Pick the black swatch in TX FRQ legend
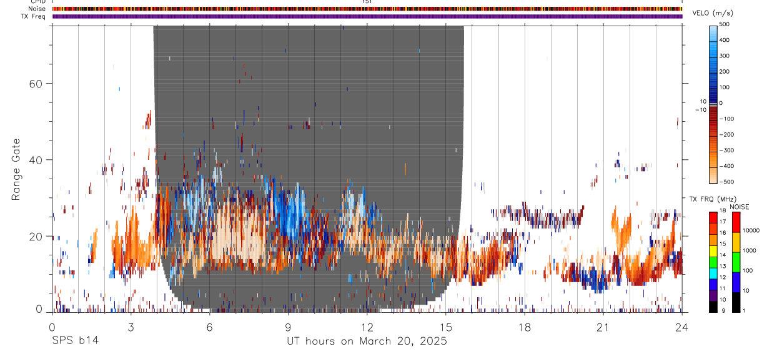 713,306
